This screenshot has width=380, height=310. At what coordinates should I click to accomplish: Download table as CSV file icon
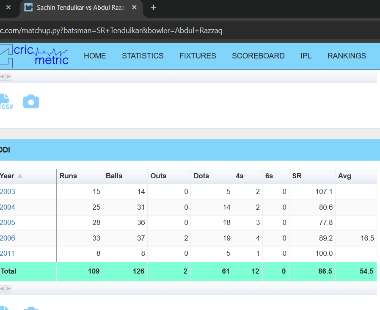6,102
